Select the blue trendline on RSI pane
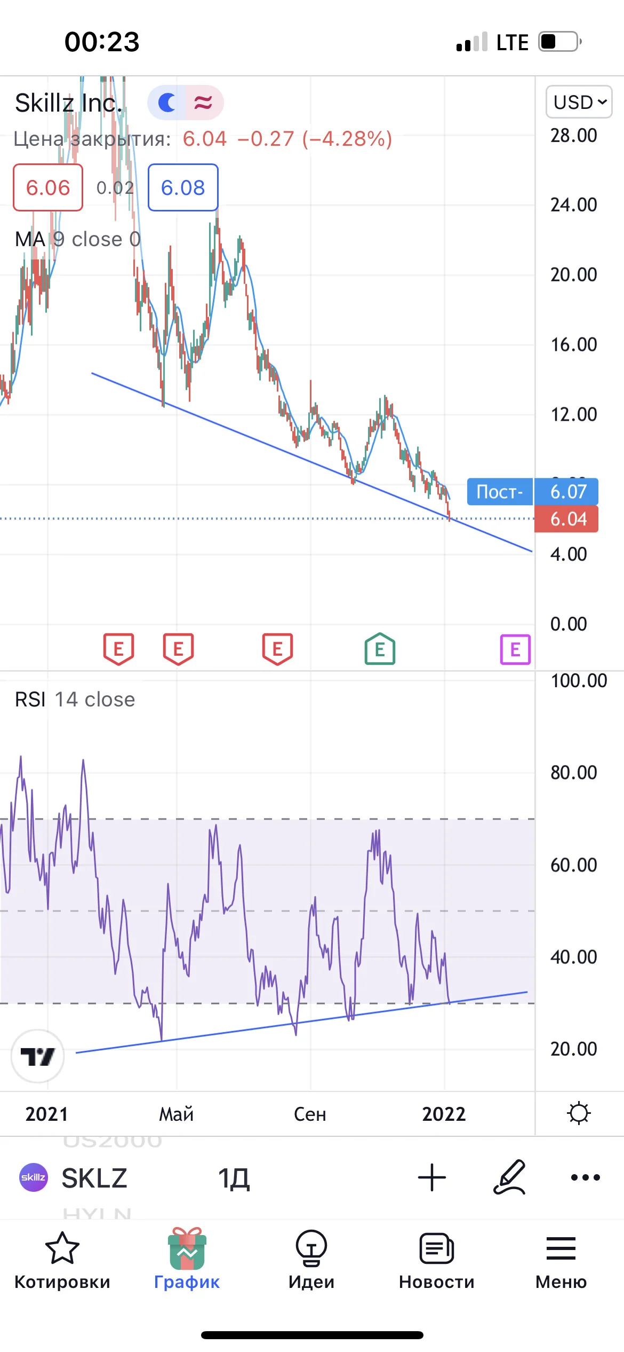This screenshot has height=1352, width=624. 301,1022
